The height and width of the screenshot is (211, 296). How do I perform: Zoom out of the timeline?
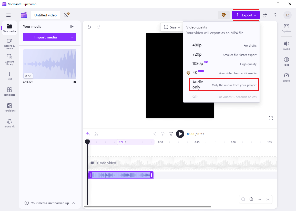point(243,199)
